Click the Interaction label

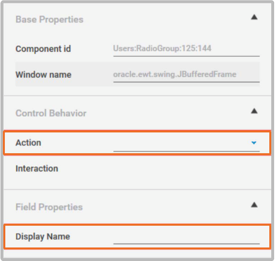[x=37, y=169]
